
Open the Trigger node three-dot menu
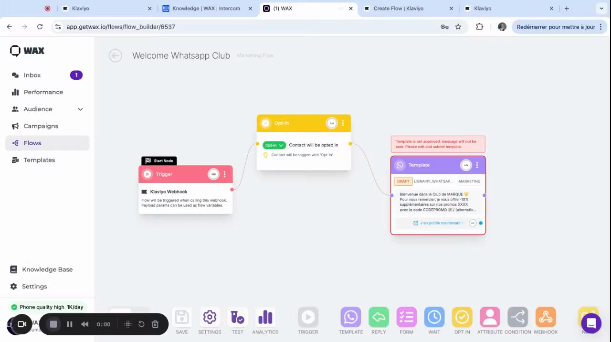coord(224,174)
